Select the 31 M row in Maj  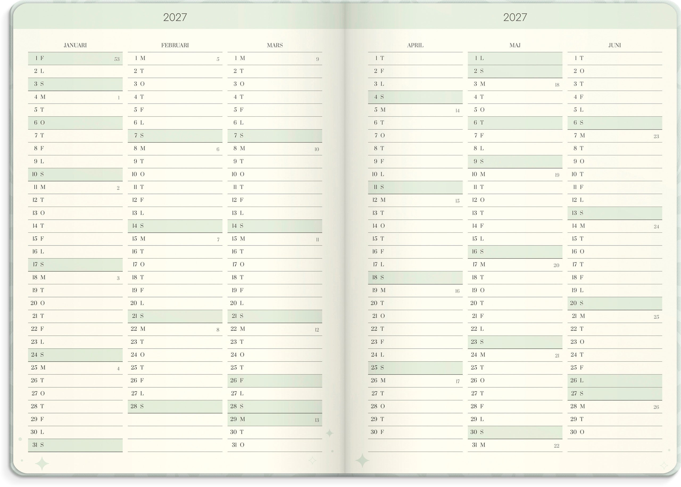(515, 445)
